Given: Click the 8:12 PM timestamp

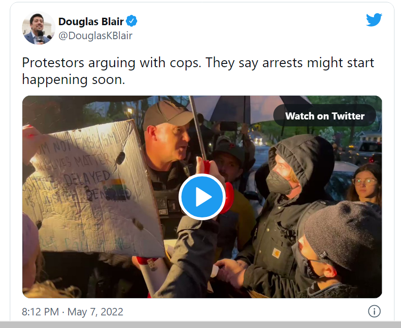Looking at the screenshot, I should point(41,312).
